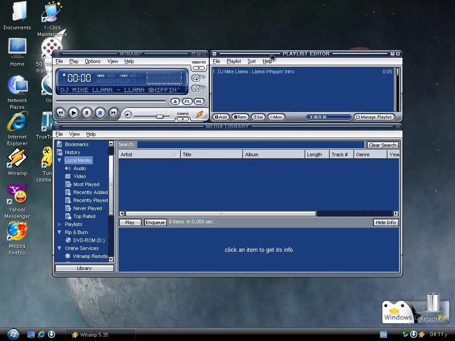Click the Clear Search button
The height and width of the screenshot is (341, 455).
pos(382,145)
